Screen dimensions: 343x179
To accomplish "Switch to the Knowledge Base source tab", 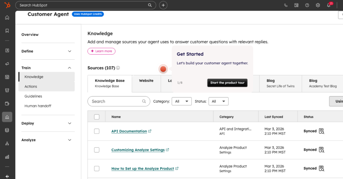I will [110, 83].
